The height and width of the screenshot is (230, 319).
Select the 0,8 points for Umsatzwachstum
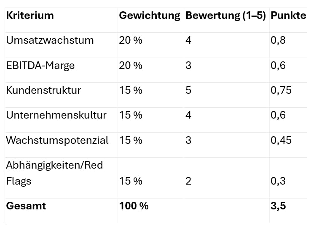278,40
